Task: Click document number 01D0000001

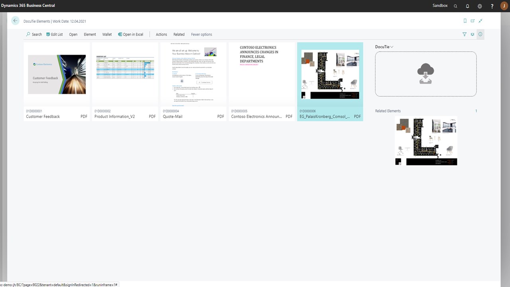Action: click(34, 111)
